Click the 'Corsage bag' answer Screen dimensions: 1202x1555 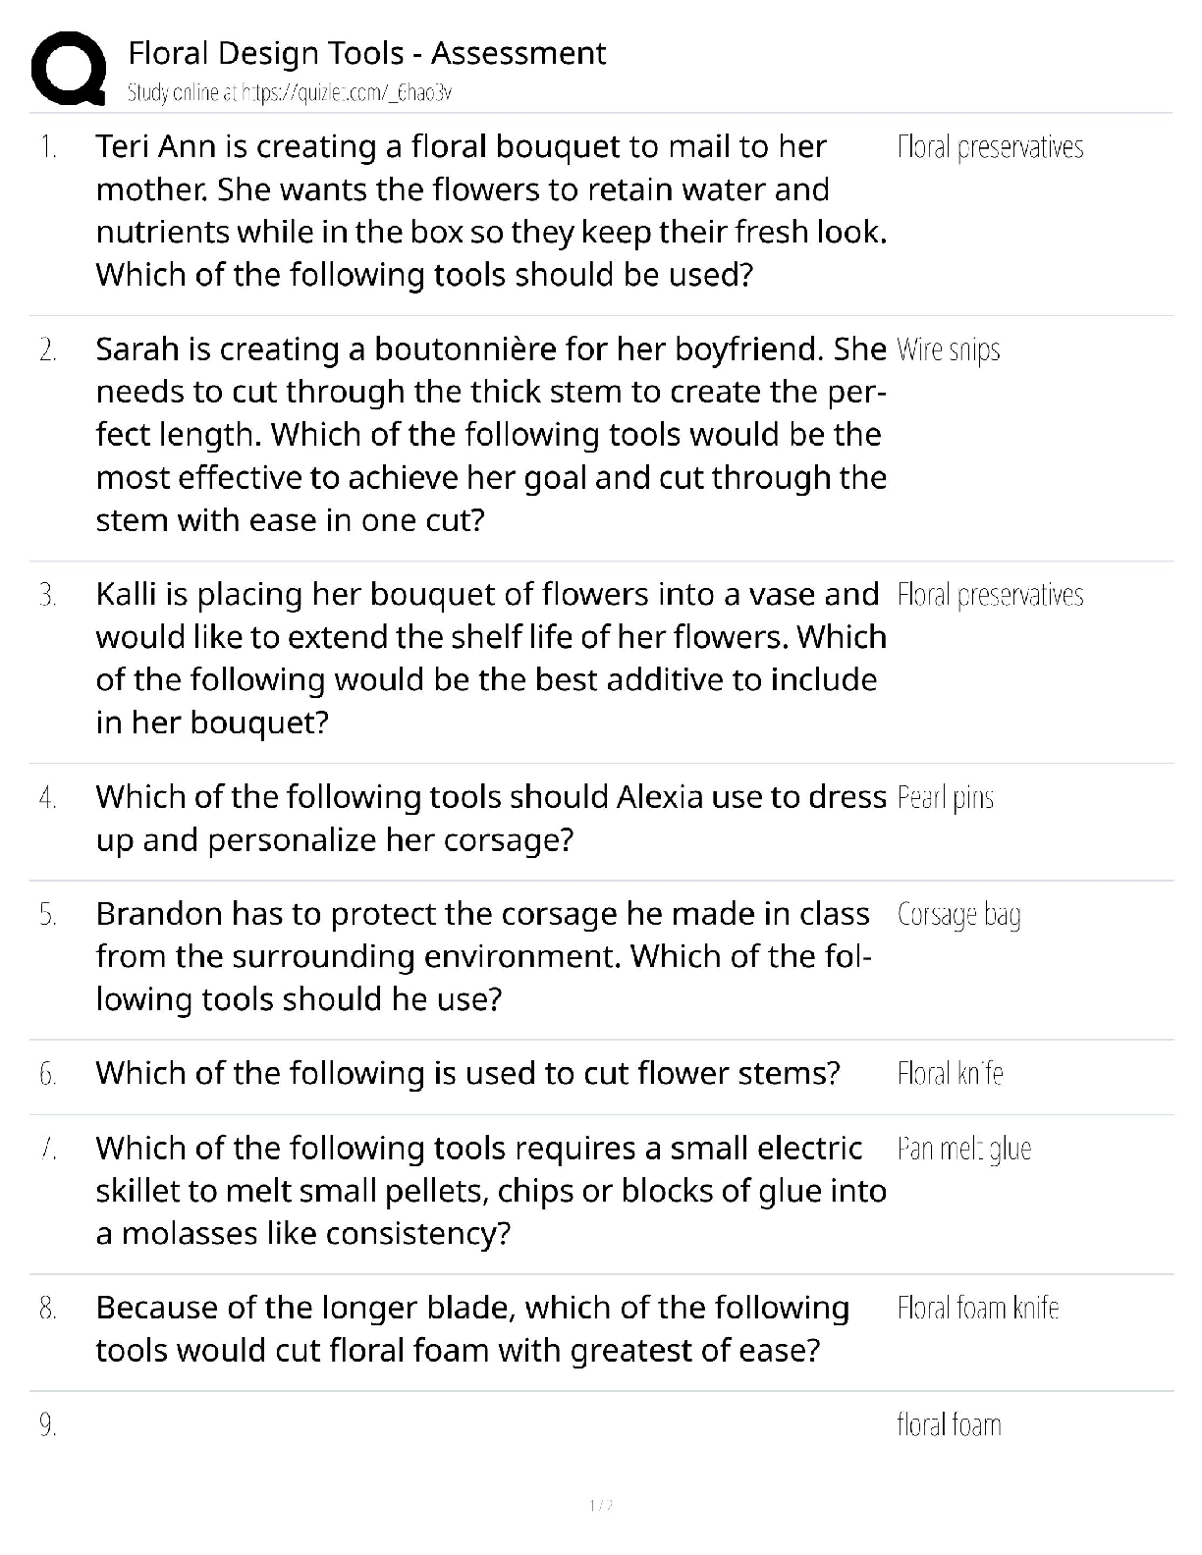(x=959, y=915)
